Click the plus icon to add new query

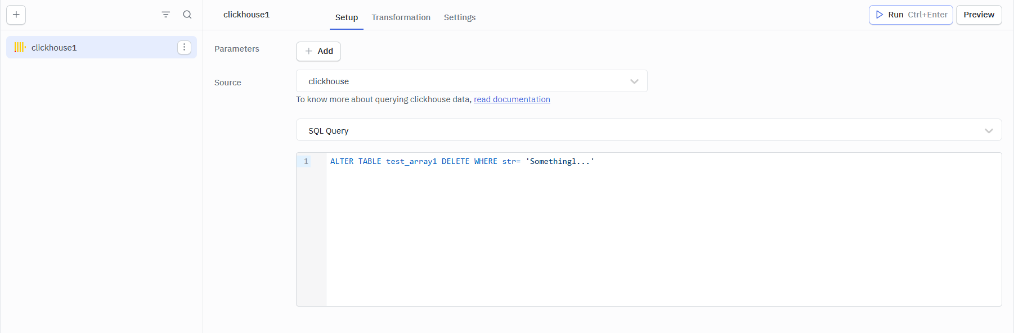tap(16, 15)
